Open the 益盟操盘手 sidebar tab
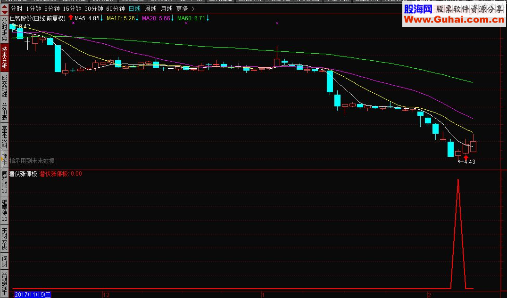507x298 pixels. pyautogui.click(x=4, y=284)
